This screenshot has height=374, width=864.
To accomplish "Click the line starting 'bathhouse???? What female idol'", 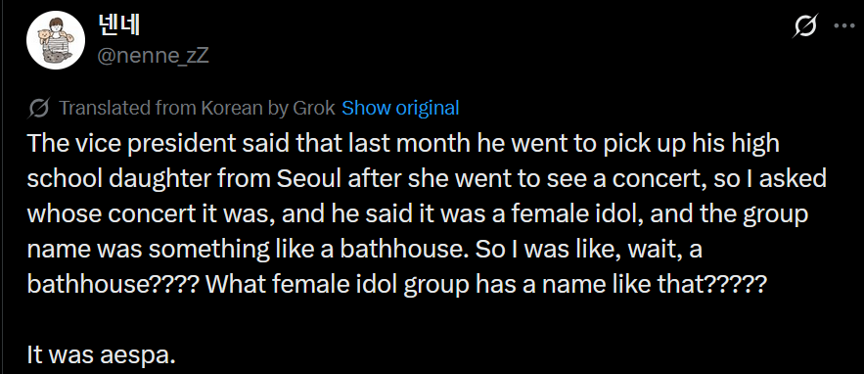I will 396,285.
